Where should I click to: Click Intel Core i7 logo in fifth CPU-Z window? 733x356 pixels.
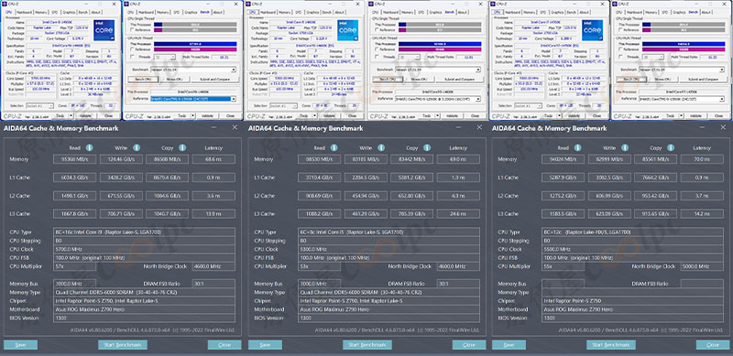coord(592,30)
